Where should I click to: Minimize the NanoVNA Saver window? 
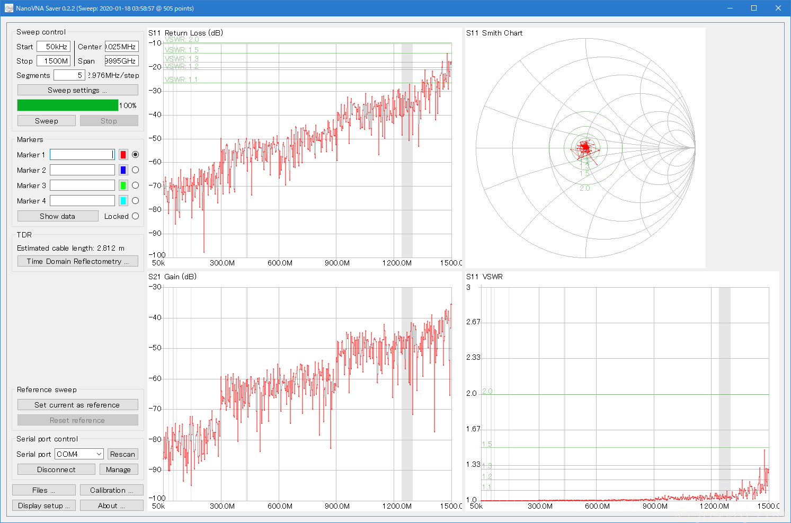coord(730,8)
